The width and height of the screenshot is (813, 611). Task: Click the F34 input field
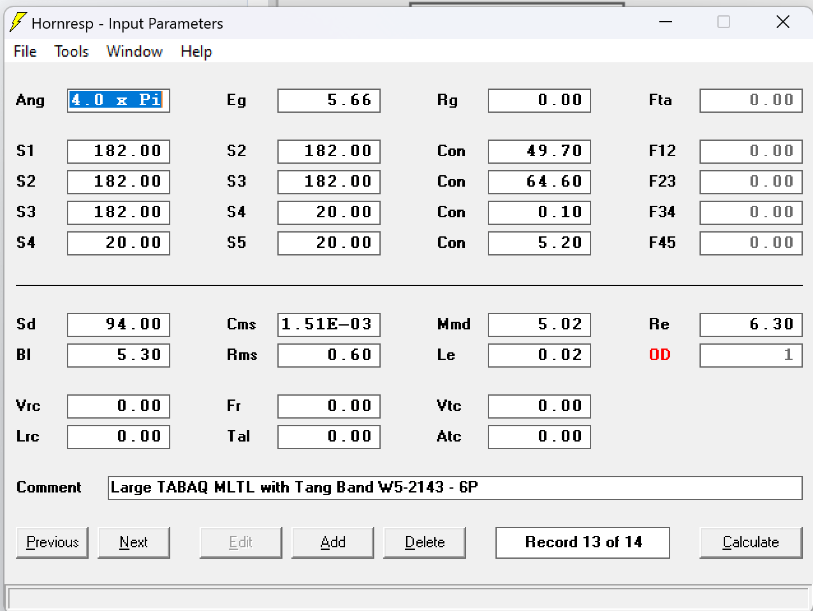pyautogui.click(x=751, y=212)
